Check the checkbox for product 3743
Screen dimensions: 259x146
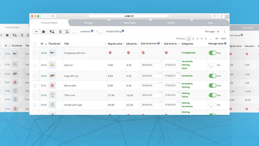pyautogui.click(x=35, y=65)
